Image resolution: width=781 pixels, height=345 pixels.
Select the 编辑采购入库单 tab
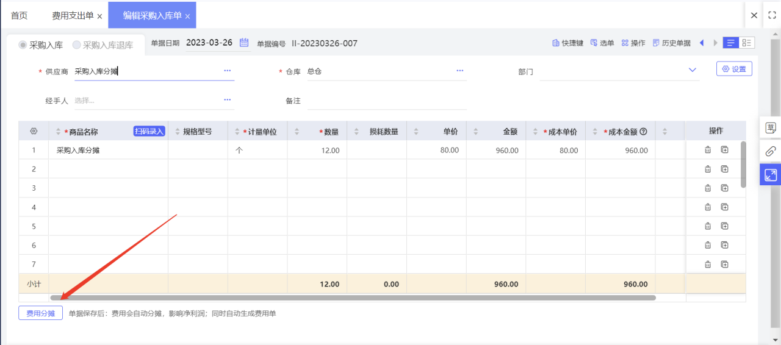(x=152, y=16)
